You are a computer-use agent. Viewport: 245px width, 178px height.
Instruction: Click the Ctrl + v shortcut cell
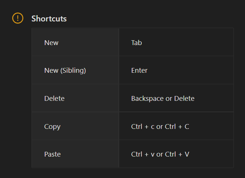pos(176,154)
